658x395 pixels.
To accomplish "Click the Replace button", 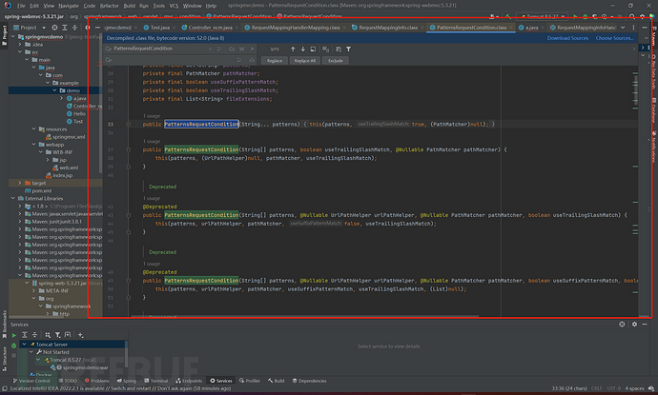I will (275, 61).
